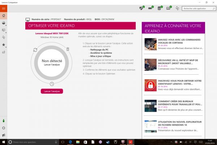
Task: Open the Windows Start button
Action: point(4,142)
